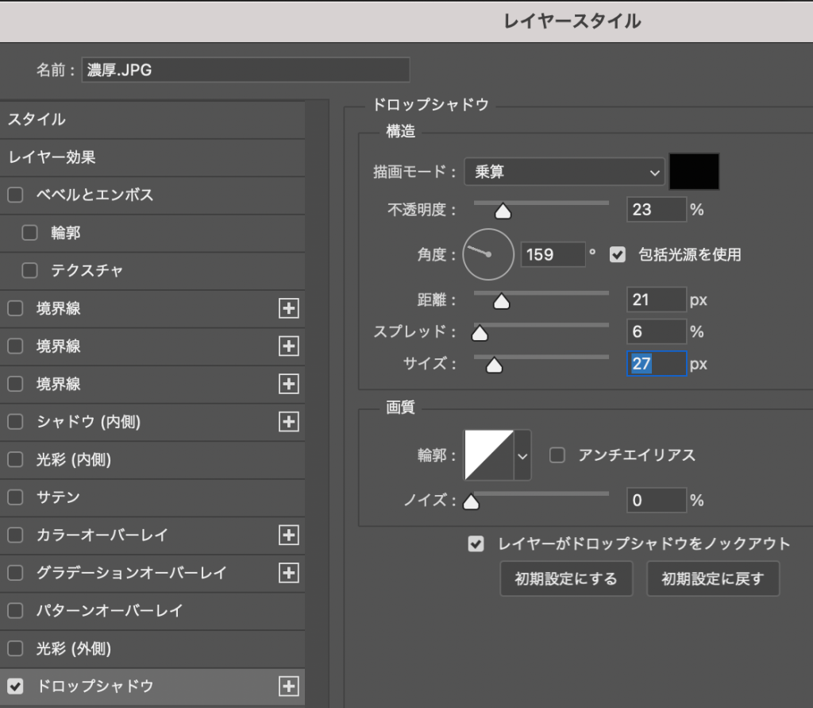
Task: Click the plus icon beside シャドウ (内側)
Action: 289,422
